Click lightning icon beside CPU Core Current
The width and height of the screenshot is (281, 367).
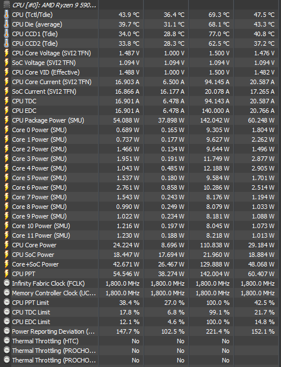7,82
